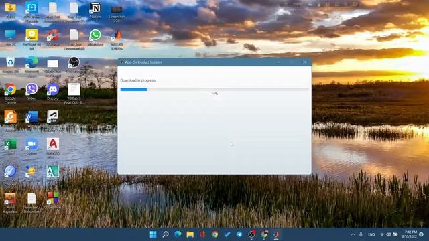Viewport: 429px width, 241px height.
Task: Open taskbar Search
Action: coord(166,234)
